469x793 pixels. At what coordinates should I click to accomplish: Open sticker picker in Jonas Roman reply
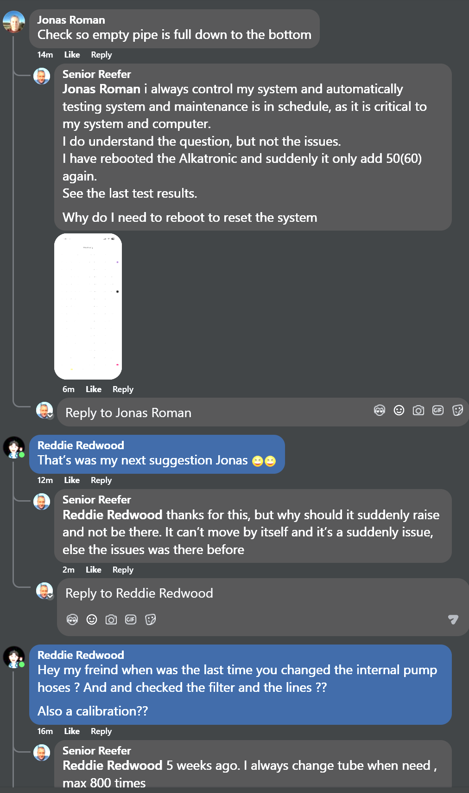(x=457, y=410)
